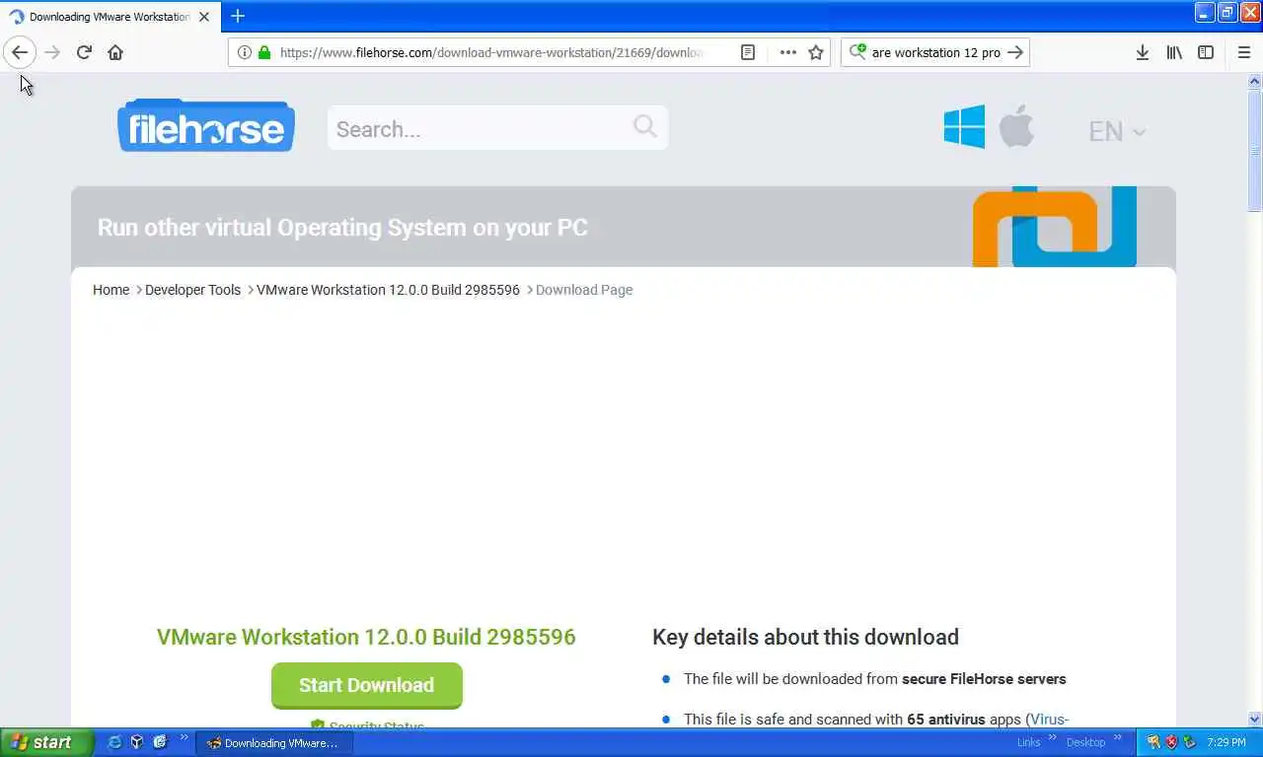Open Developer Tools breadcrumb link
The width and height of the screenshot is (1263, 757).
point(192,290)
